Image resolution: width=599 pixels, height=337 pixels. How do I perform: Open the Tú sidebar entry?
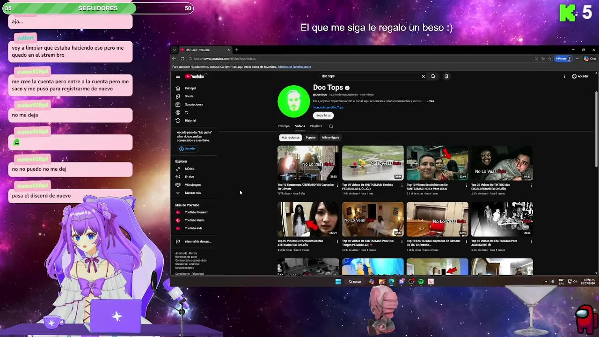(186, 112)
